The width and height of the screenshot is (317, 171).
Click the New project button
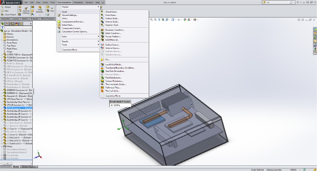coord(5,11)
